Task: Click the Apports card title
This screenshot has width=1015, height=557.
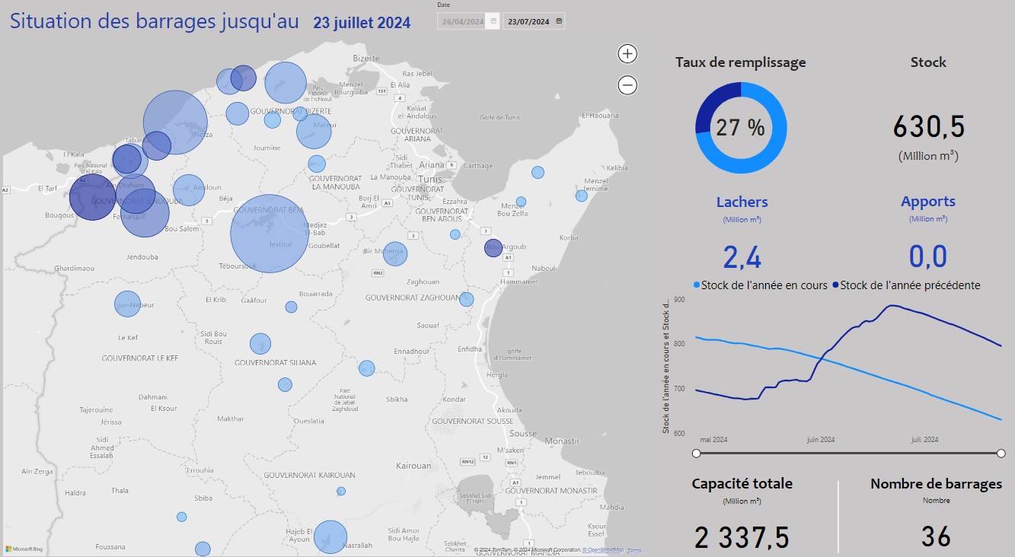Action: pyautogui.click(x=928, y=202)
